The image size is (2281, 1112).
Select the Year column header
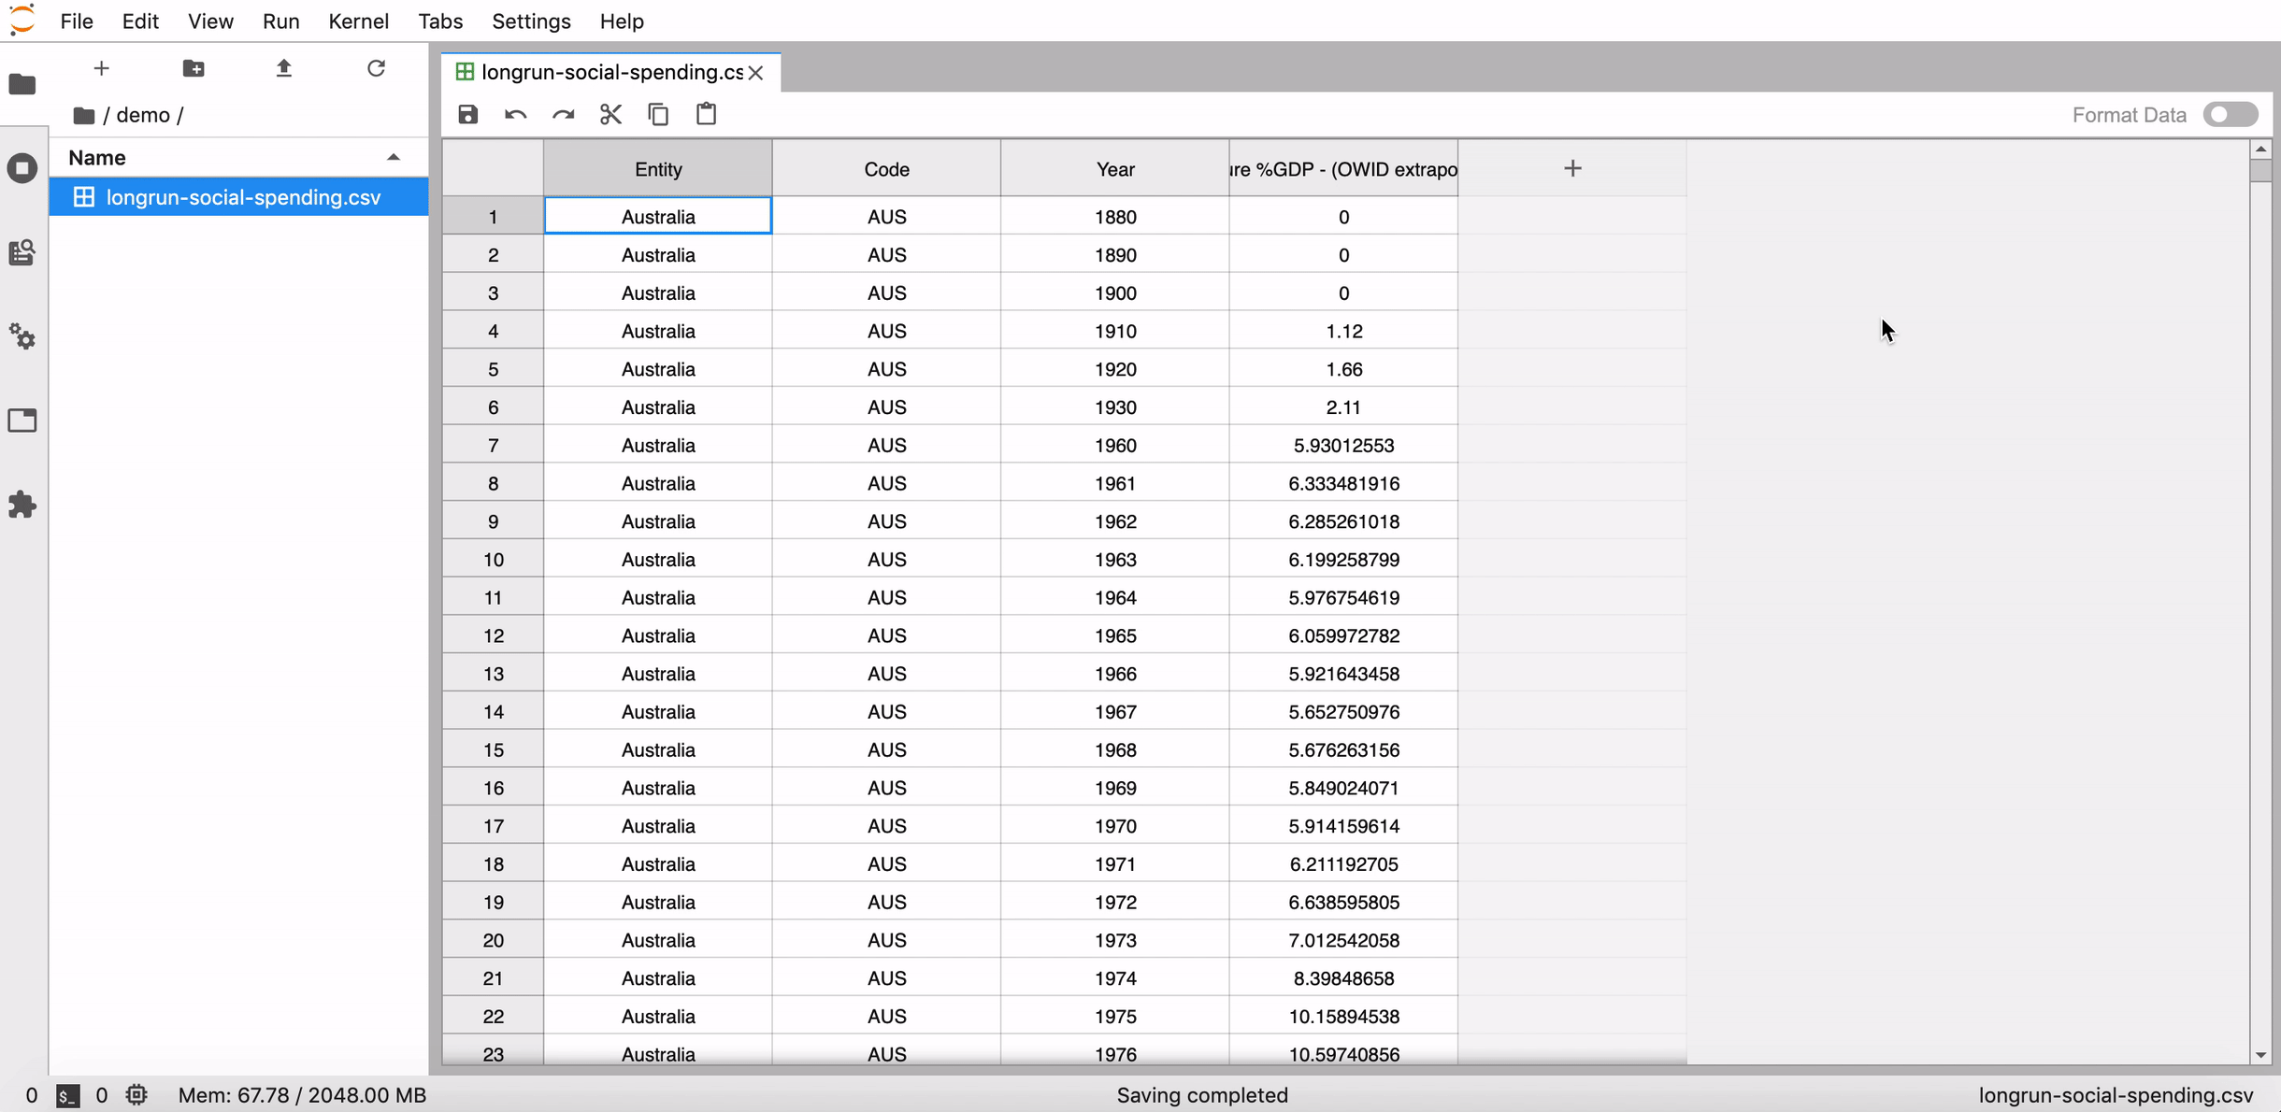pyautogui.click(x=1114, y=169)
